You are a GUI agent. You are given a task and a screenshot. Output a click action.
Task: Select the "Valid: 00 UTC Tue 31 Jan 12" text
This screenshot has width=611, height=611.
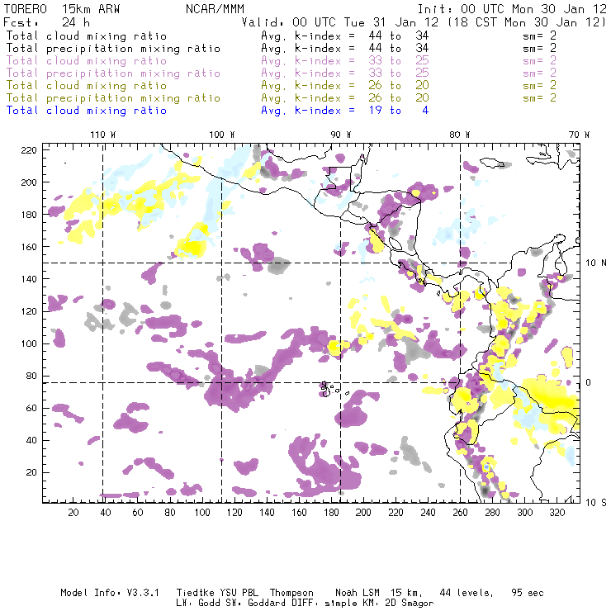(340, 22)
